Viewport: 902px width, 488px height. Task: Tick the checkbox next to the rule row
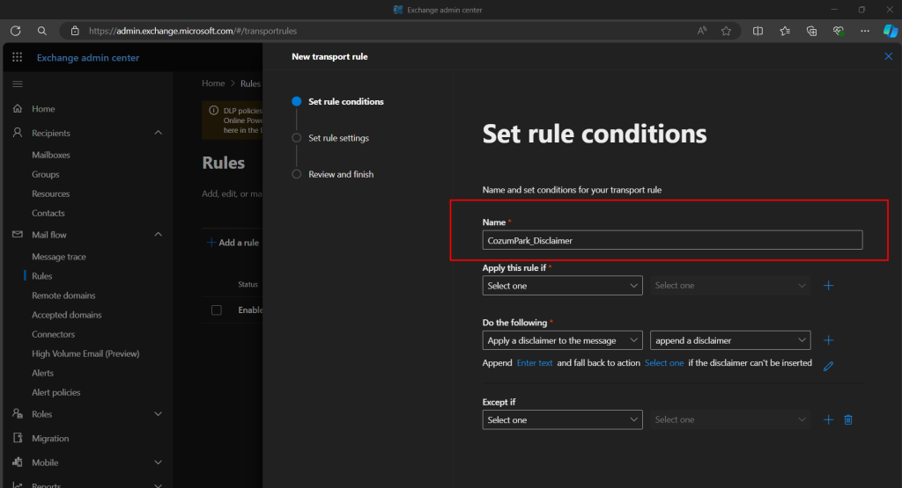pos(217,310)
